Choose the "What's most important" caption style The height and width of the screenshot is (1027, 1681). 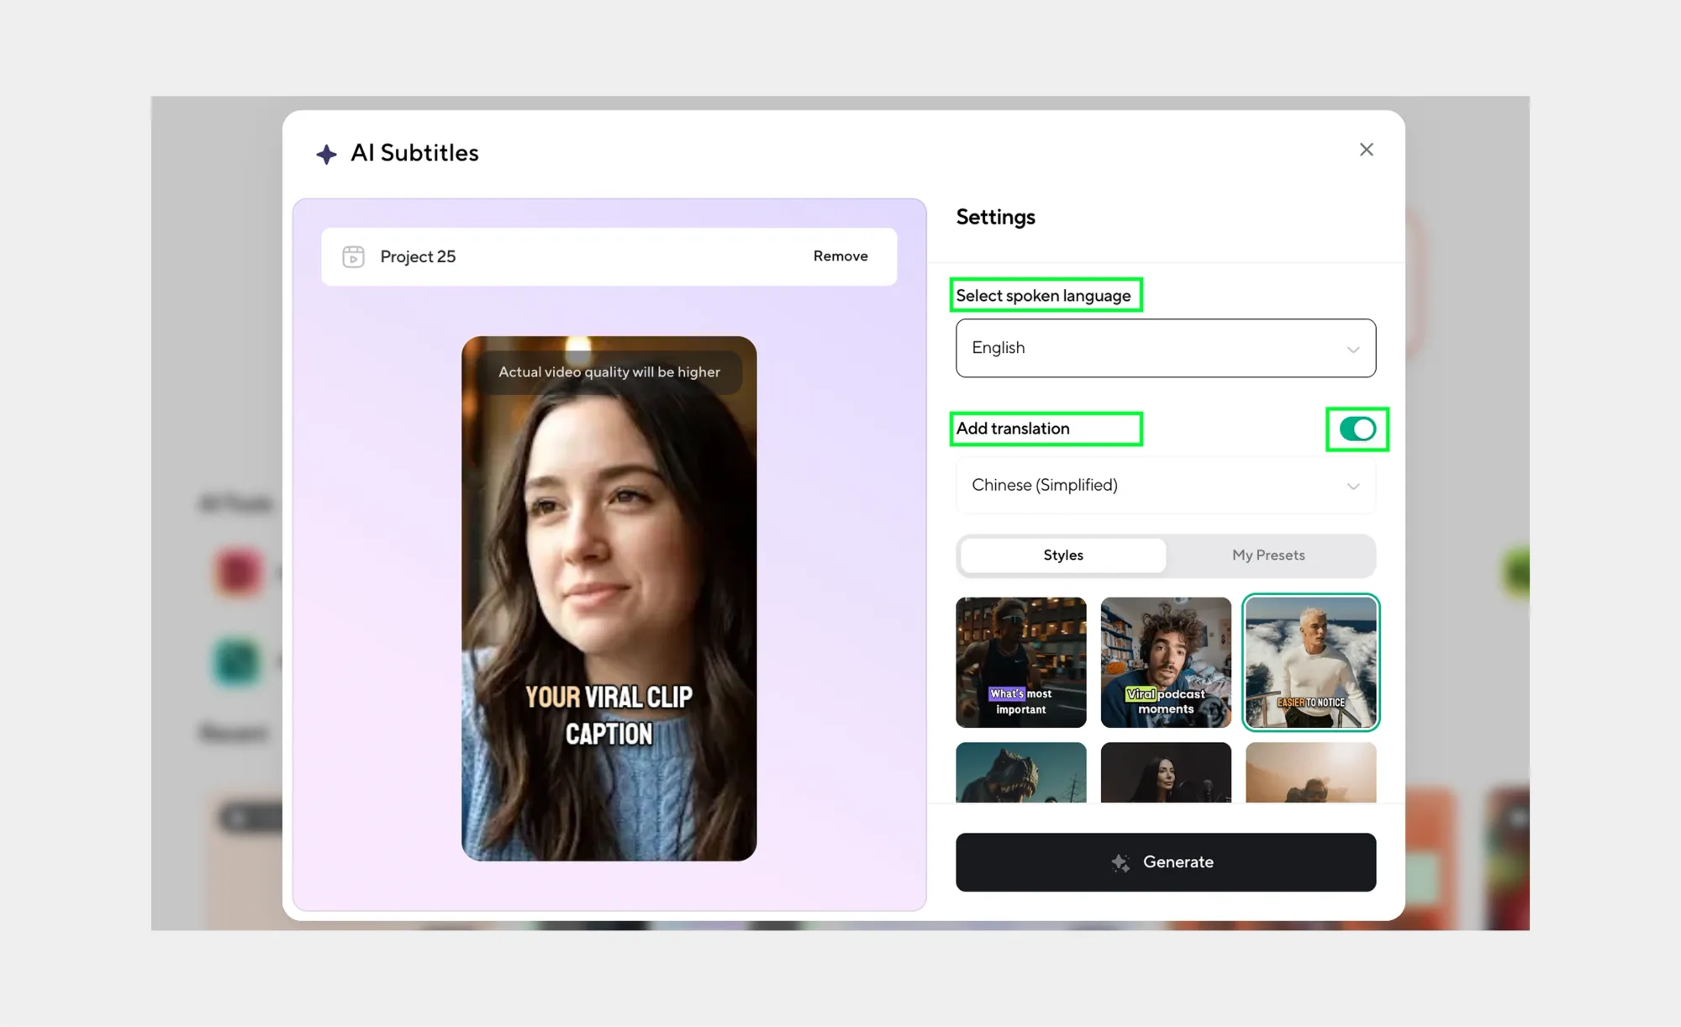tap(1020, 662)
